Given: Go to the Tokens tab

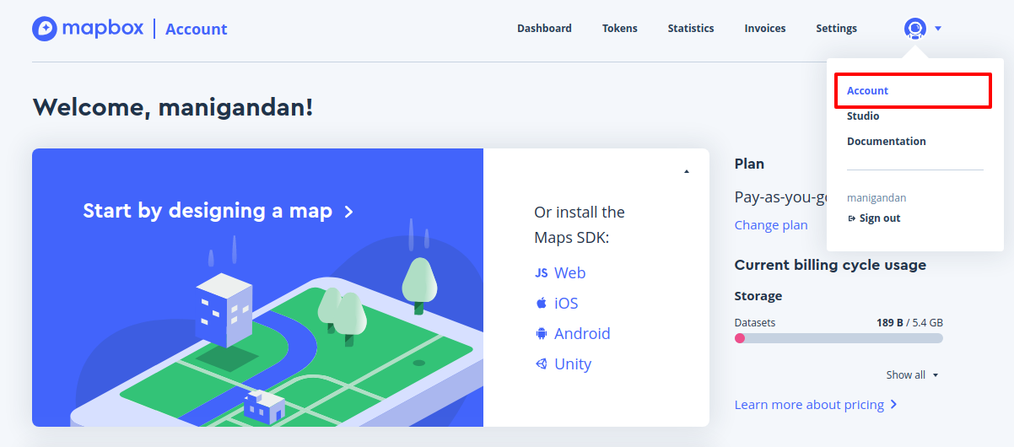Looking at the screenshot, I should (x=620, y=29).
